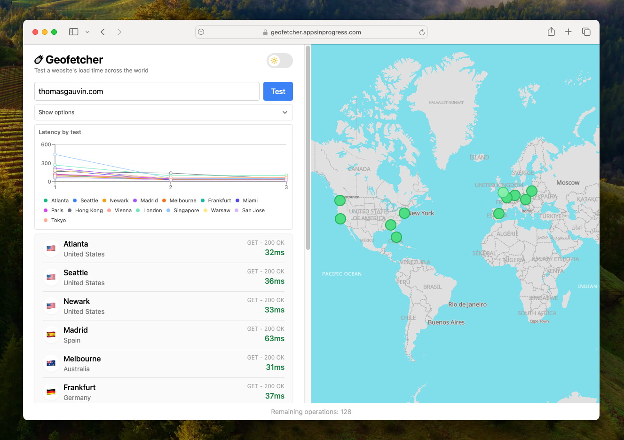Click the German flag next to Frankfurt
This screenshot has width=624, height=440.
click(51, 392)
